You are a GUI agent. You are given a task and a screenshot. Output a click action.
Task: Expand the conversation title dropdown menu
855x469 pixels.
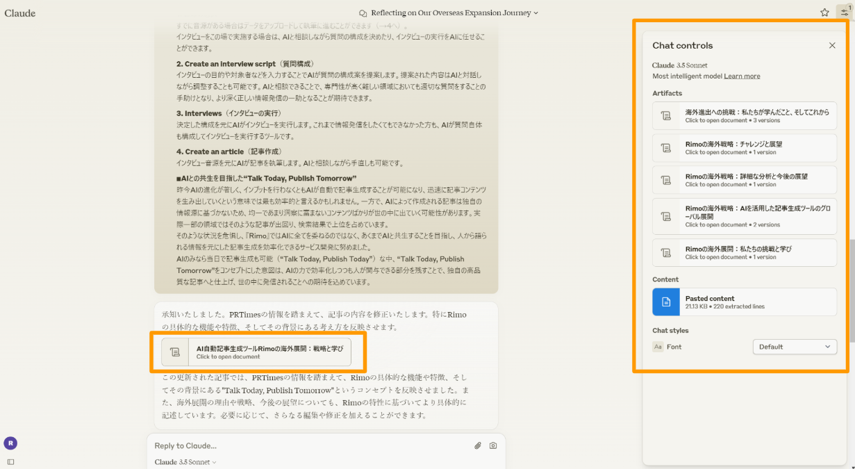pyautogui.click(x=449, y=13)
